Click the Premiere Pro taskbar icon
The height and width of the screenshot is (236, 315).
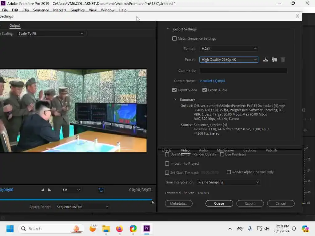tap(147, 228)
